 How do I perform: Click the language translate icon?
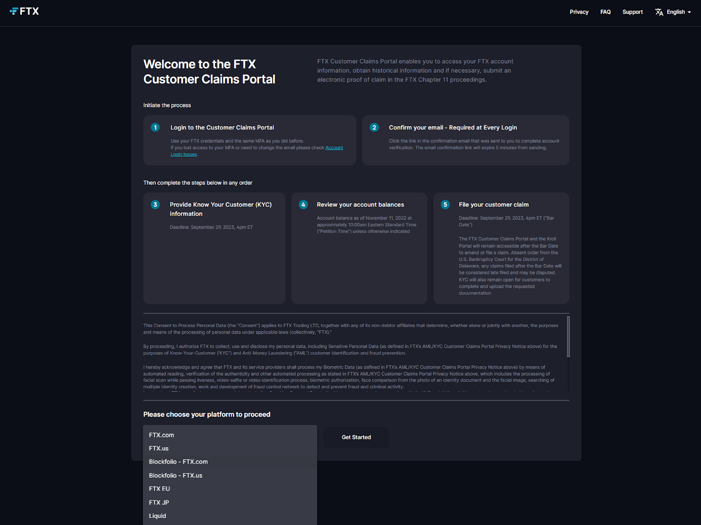(659, 12)
